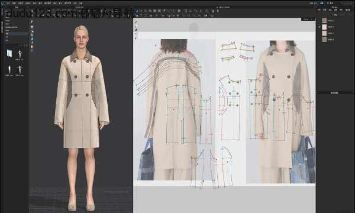355x213 pixels.
Task: Select the top brownish fabric swatch
Action: [x=324, y=21]
